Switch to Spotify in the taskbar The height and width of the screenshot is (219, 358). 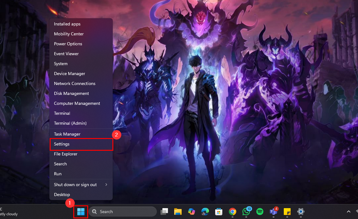pyautogui.click(x=260, y=212)
